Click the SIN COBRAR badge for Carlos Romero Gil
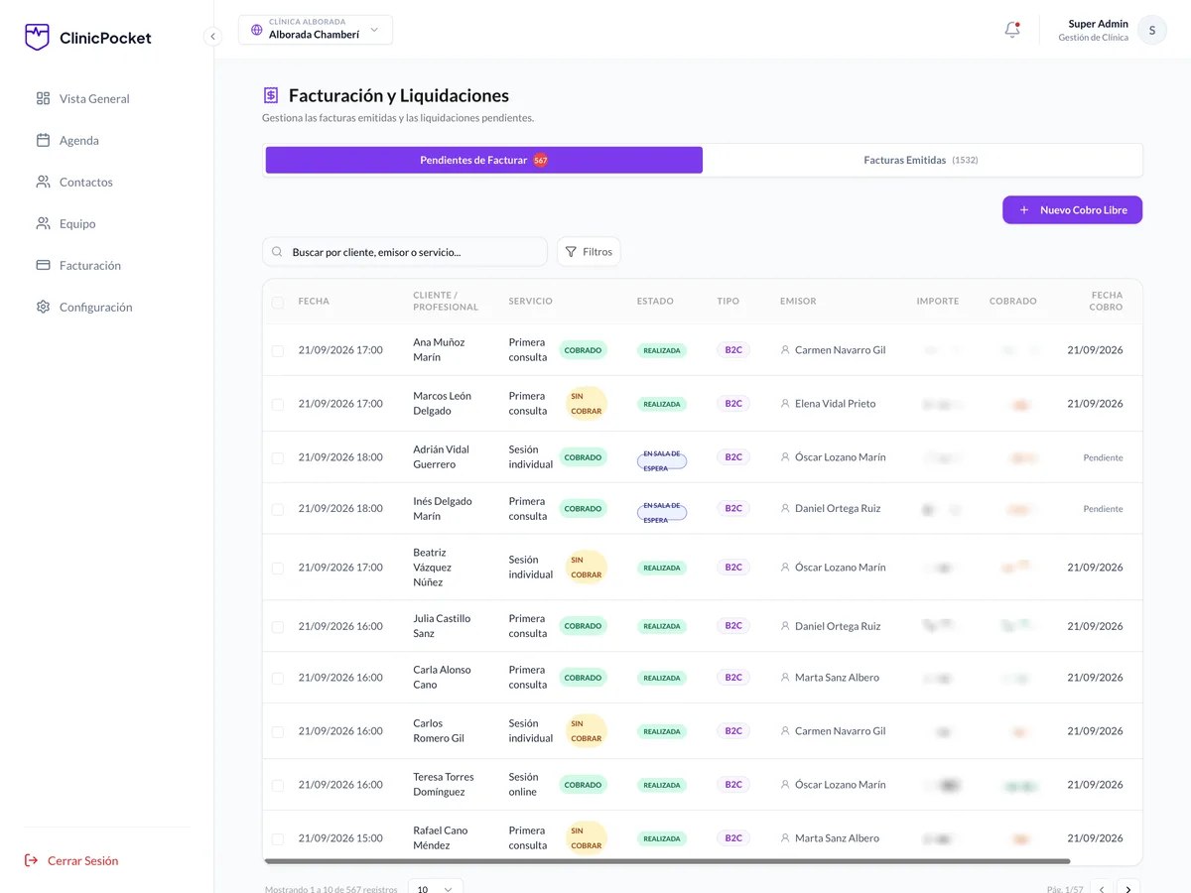The image size is (1191, 893). (x=587, y=731)
